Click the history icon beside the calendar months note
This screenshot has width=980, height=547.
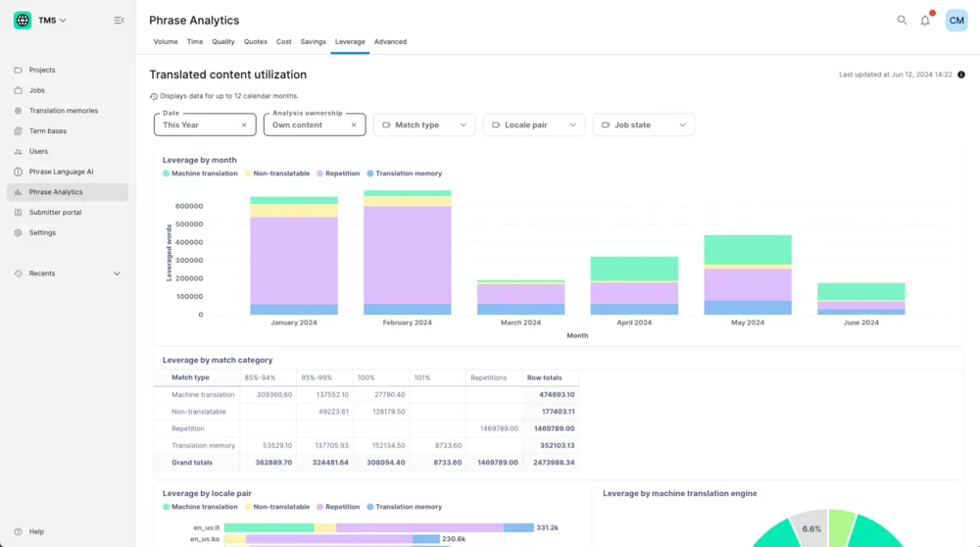154,96
